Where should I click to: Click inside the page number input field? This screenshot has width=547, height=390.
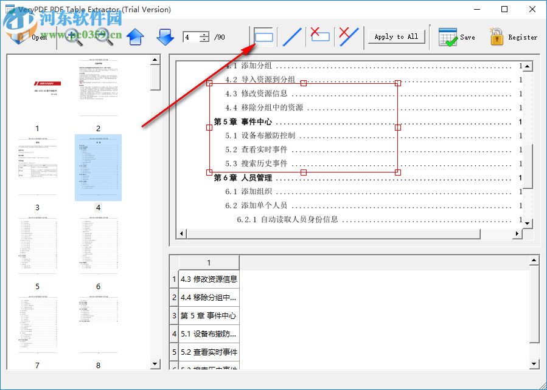(x=192, y=36)
